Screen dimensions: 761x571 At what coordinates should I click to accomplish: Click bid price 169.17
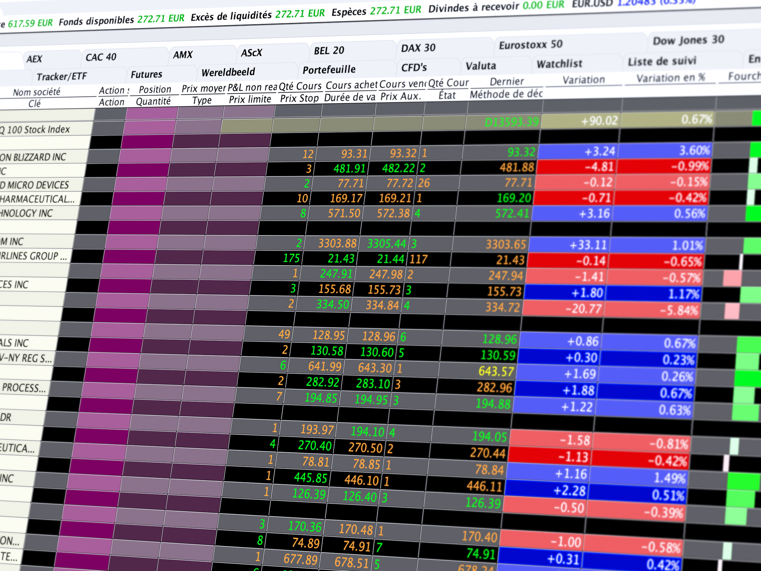pyautogui.click(x=347, y=198)
